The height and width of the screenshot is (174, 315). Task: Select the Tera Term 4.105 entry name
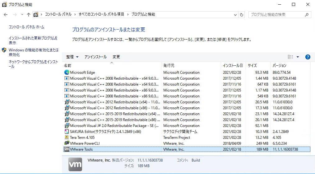point(82,137)
